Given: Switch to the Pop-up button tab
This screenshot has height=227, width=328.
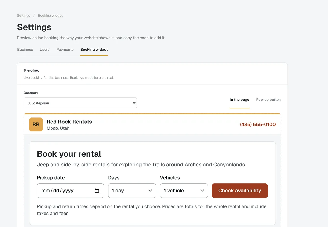Looking at the screenshot, I should (x=268, y=100).
